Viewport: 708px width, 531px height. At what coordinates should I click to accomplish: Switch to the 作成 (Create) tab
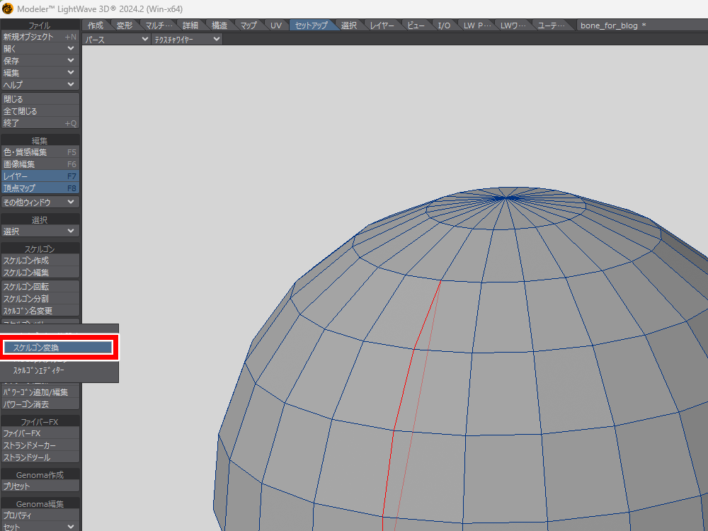(96, 25)
